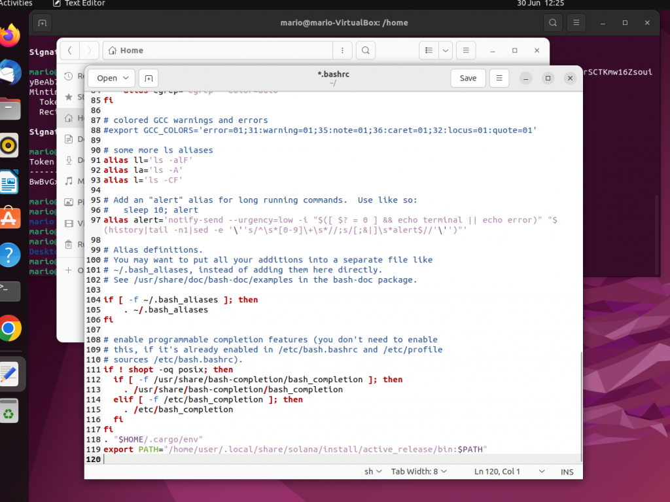
Task: Open the Trash icon in the dock
Action: pyautogui.click(x=9, y=410)
